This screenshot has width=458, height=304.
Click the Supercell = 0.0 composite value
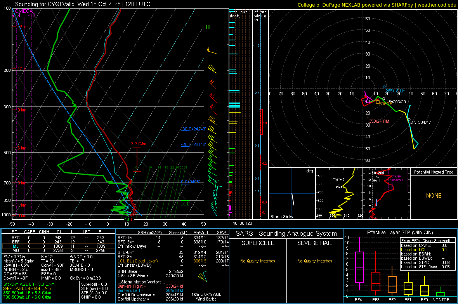click(x=94, y=284)
